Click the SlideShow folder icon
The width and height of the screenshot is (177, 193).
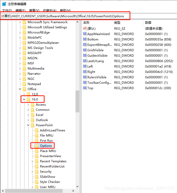37,177
